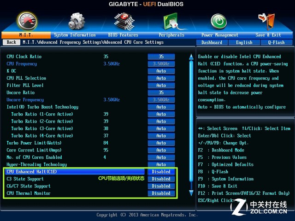Select No. of CPU Cores Enabled label
Screen dimensions: 295x221
[34, 157]
